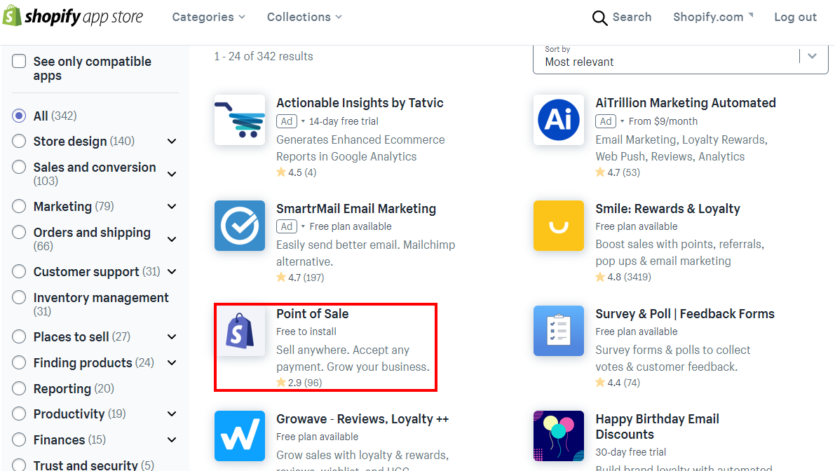This screenshot has height=471, width=835.
Task: Open Smile: Rewards & Loyalty title link
Action: tap(667, 209)
